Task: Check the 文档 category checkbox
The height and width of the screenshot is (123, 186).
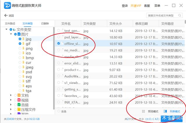Action: 15,95
